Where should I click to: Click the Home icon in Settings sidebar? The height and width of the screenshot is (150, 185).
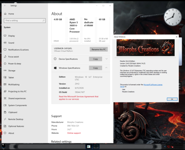pos(5,14)
